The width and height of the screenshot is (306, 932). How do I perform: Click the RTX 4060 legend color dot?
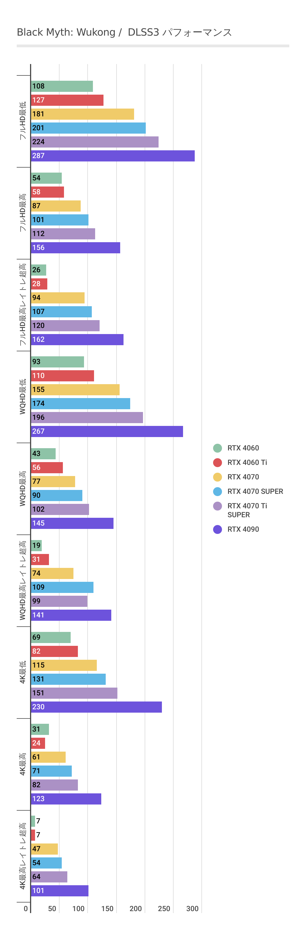217,448
